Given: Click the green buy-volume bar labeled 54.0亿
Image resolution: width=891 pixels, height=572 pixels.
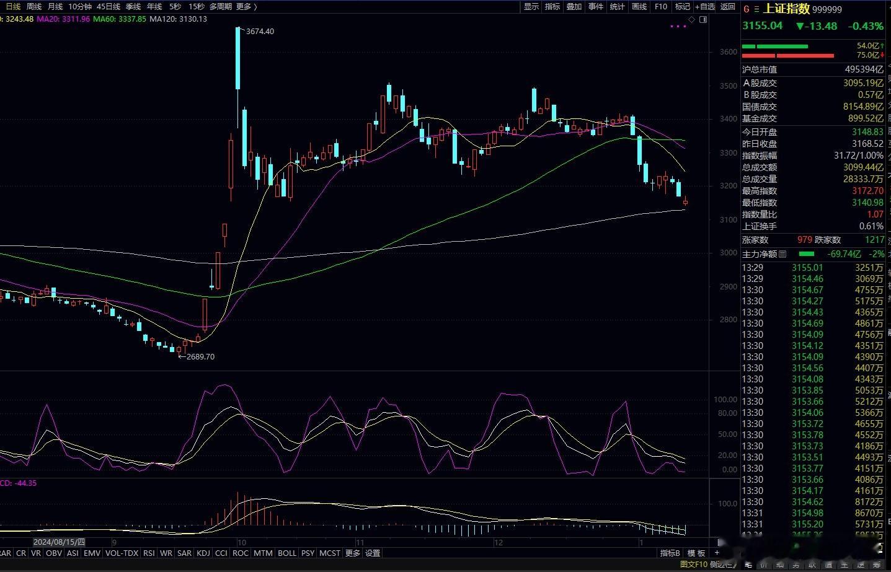Looking at the screenshot, I should coord(775,46).
